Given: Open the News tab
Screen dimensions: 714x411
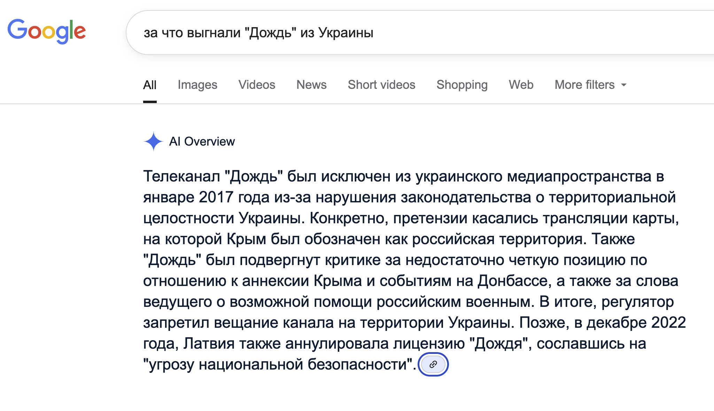Looking at the screenshot, I should click(311, 85).
